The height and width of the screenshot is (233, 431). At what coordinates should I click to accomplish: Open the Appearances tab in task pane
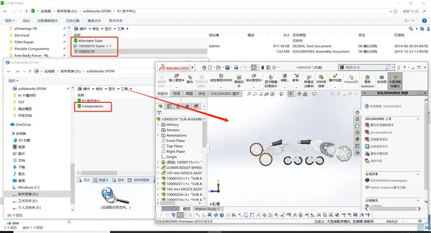[357, 139]
